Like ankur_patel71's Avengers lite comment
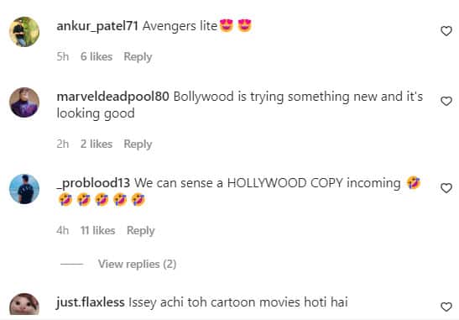Viewport: 459px width, 320px height. coord(446,31)
